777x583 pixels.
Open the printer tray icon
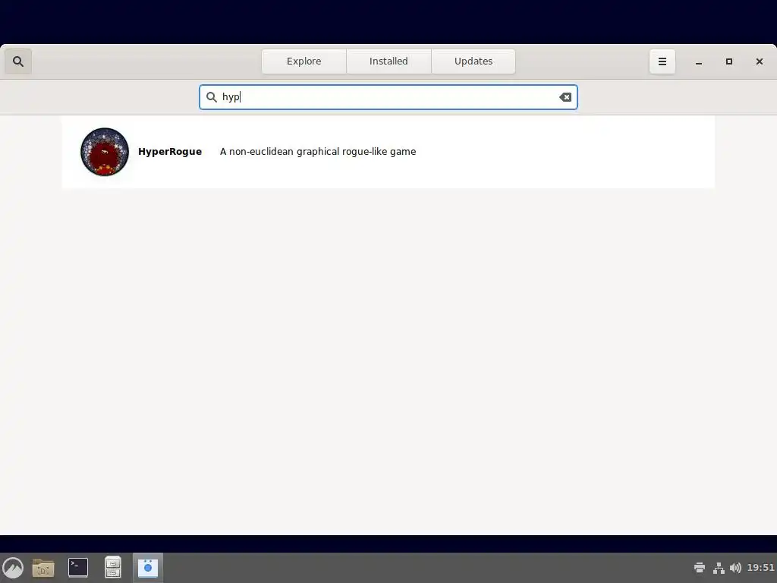coord(699,568)
